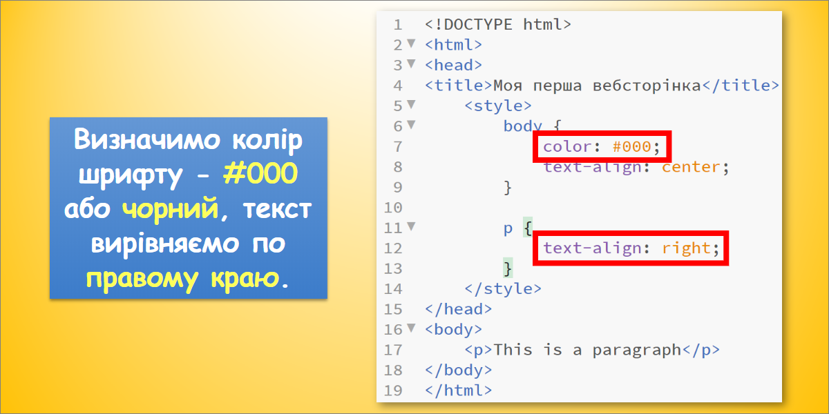The width and height of the screenshot is (829, 414).
Task: Fold the p CSS rule on line 11
Action: tap(412, 226)
